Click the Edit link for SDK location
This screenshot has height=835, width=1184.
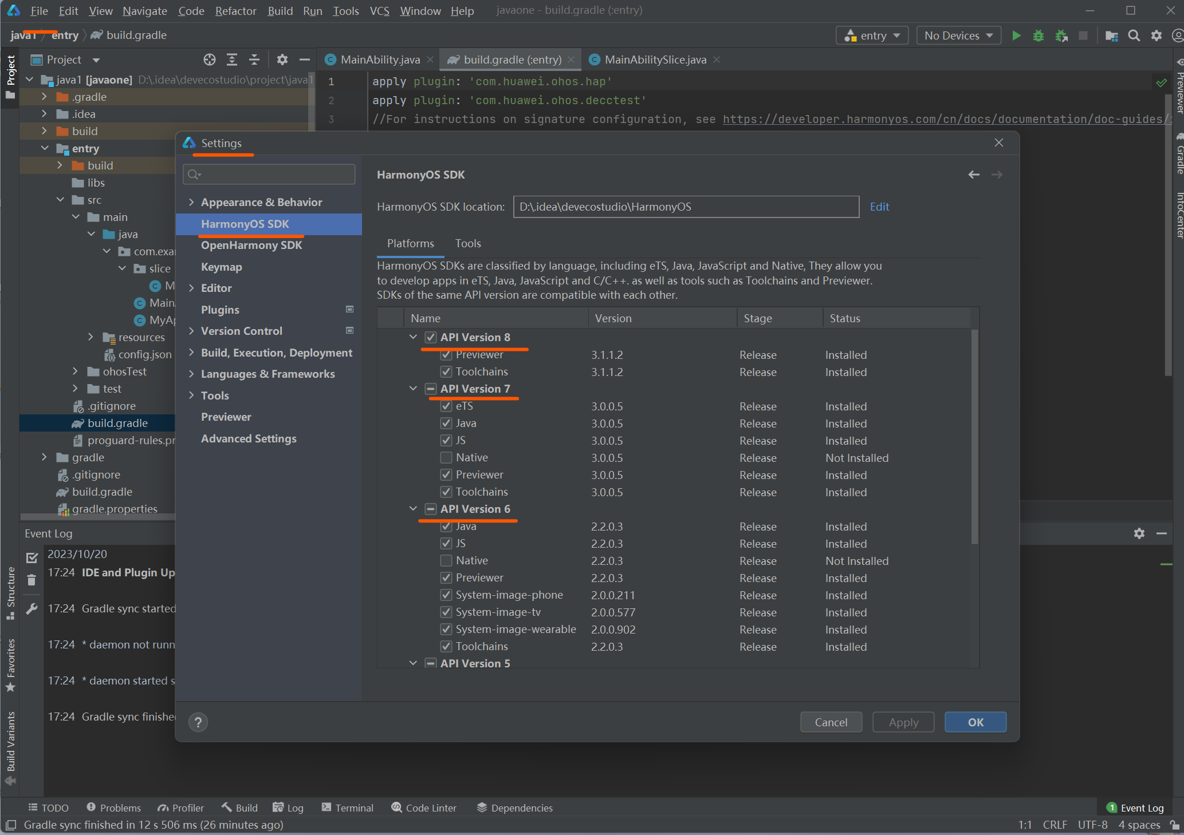[x=879, y=207]
